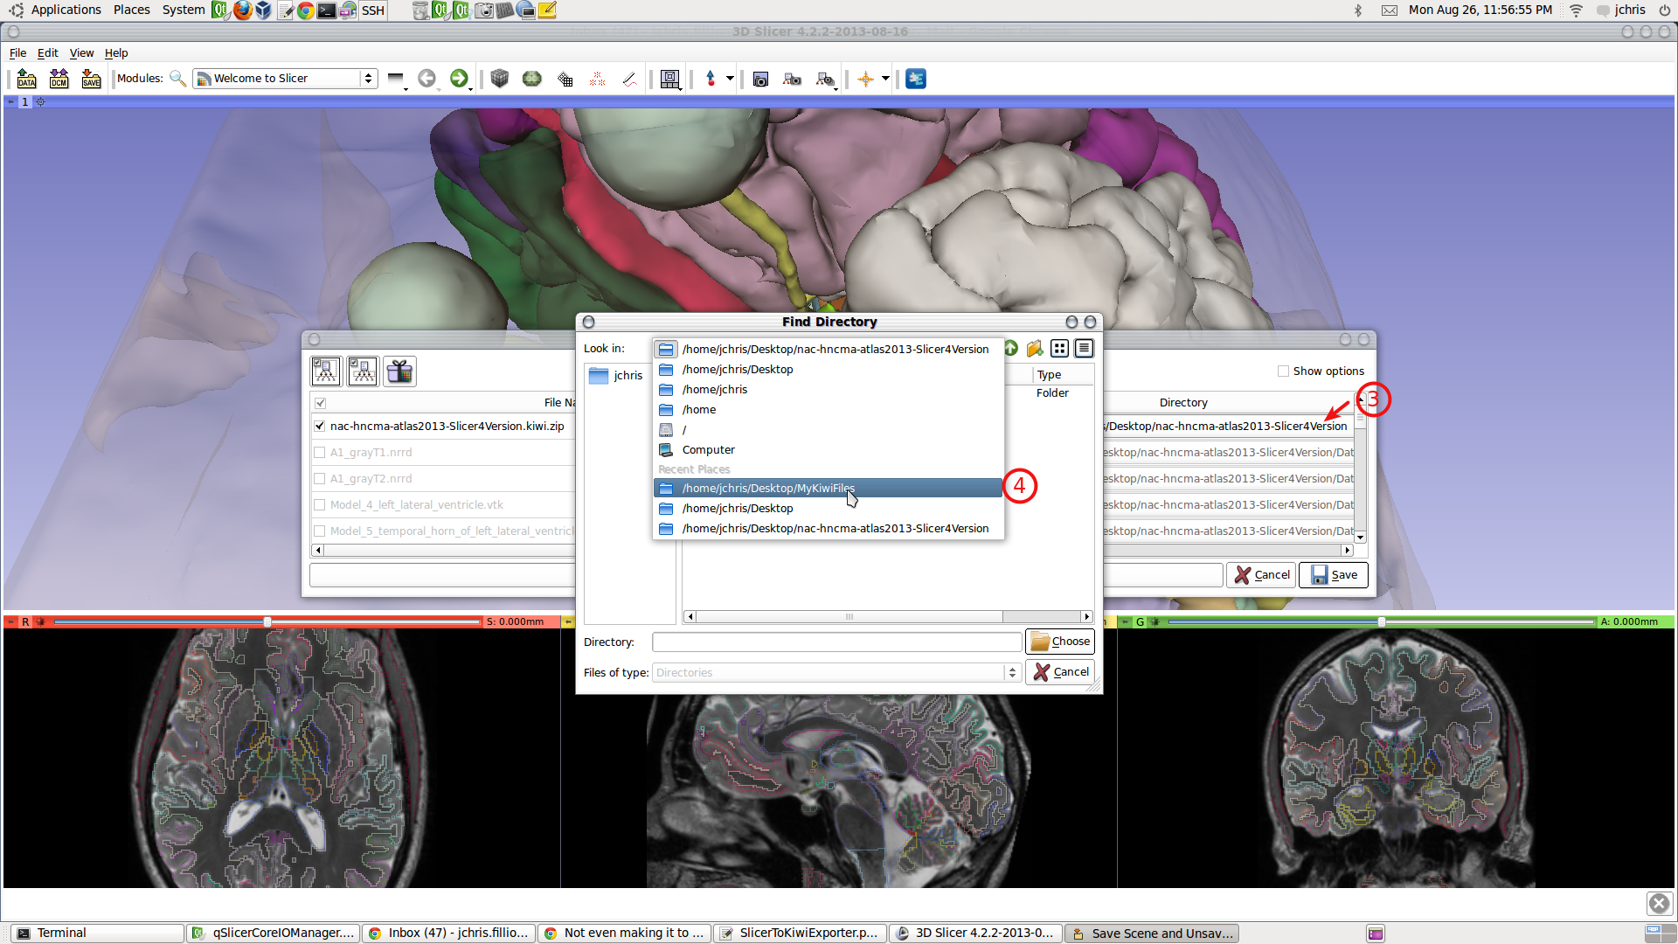This screenshot has height=944, width=1678.
Task: Click the create new folder icon
Action: click(1035, 349)
